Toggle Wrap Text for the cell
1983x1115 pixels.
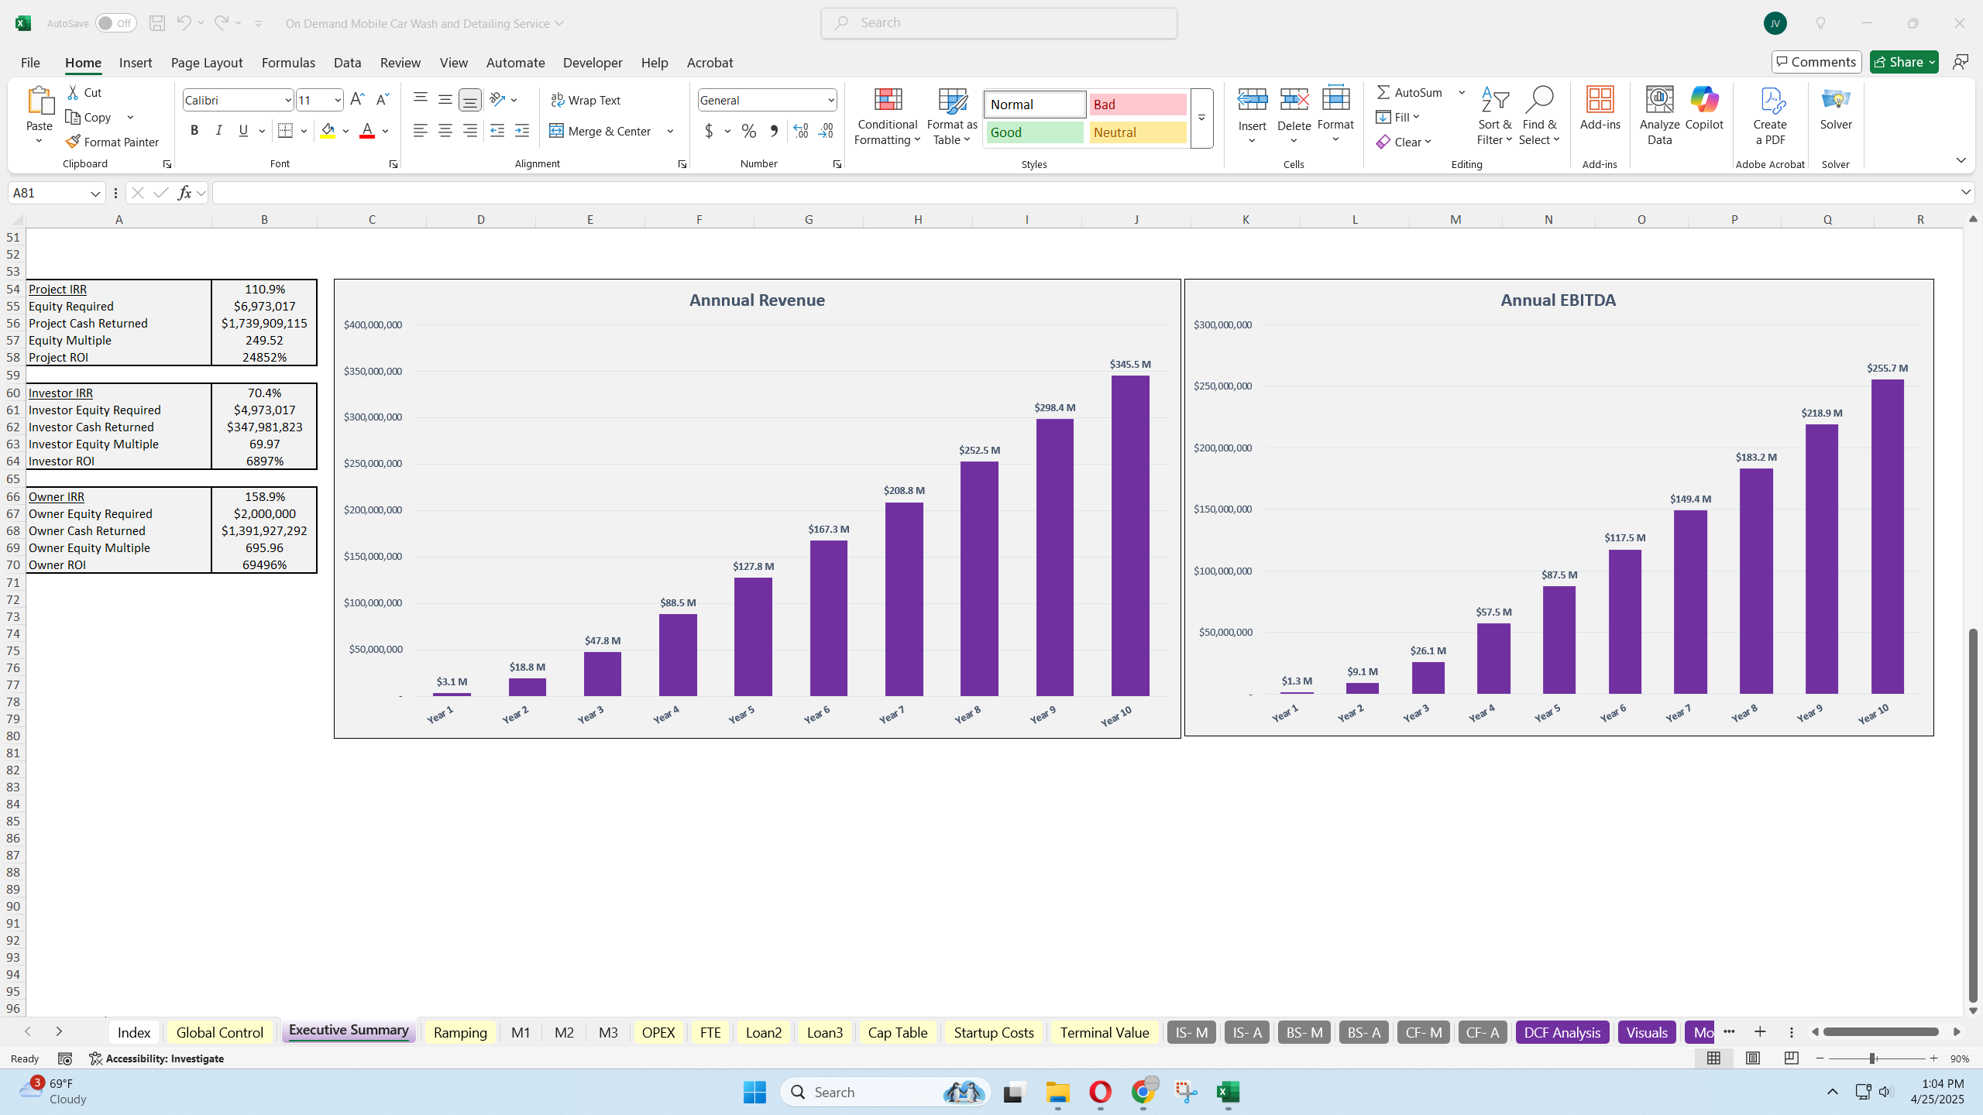coord(586,99)
